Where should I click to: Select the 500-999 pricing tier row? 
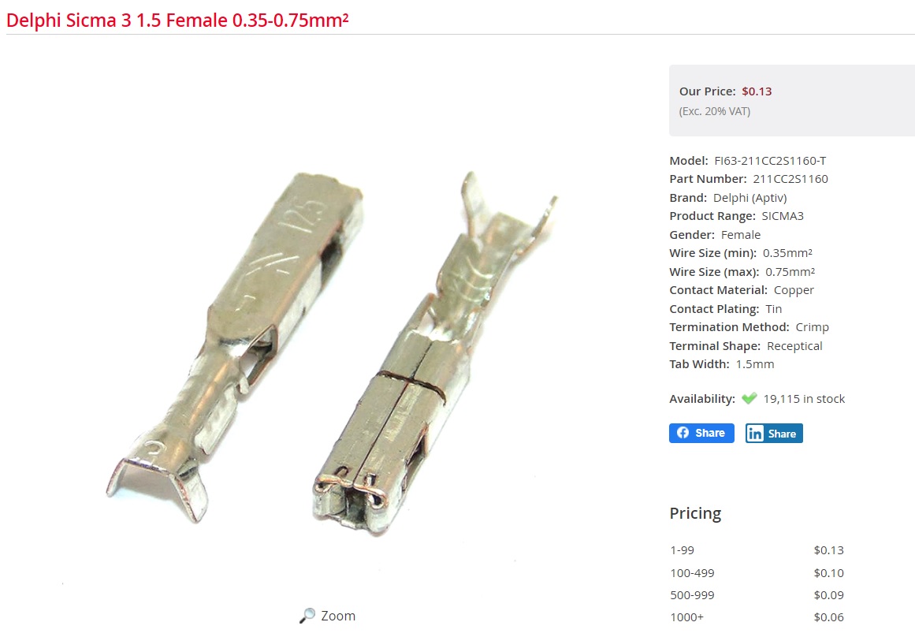pos(757,595)
